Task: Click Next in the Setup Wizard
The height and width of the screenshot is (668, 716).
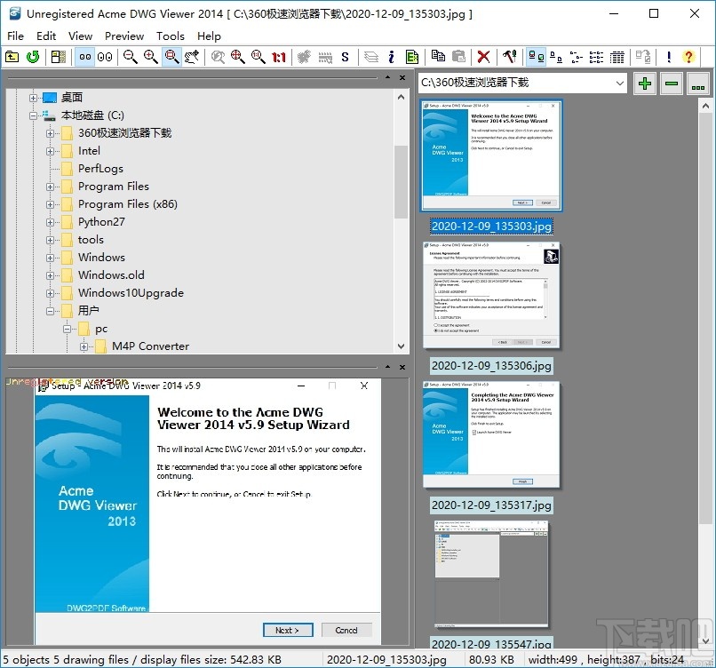Action: (287, 630)
